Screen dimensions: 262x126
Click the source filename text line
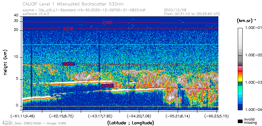pyautogui.click(x=84, y=10)
